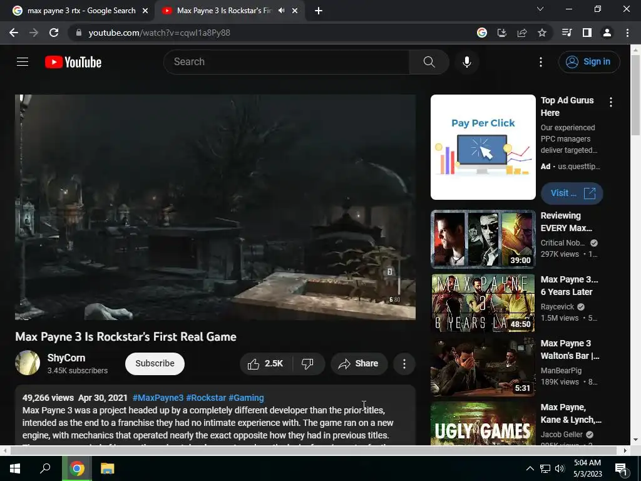The width and height of the screenshot is (641, 481).
Task: Click the search magnifier button
Action: point(429,62)
